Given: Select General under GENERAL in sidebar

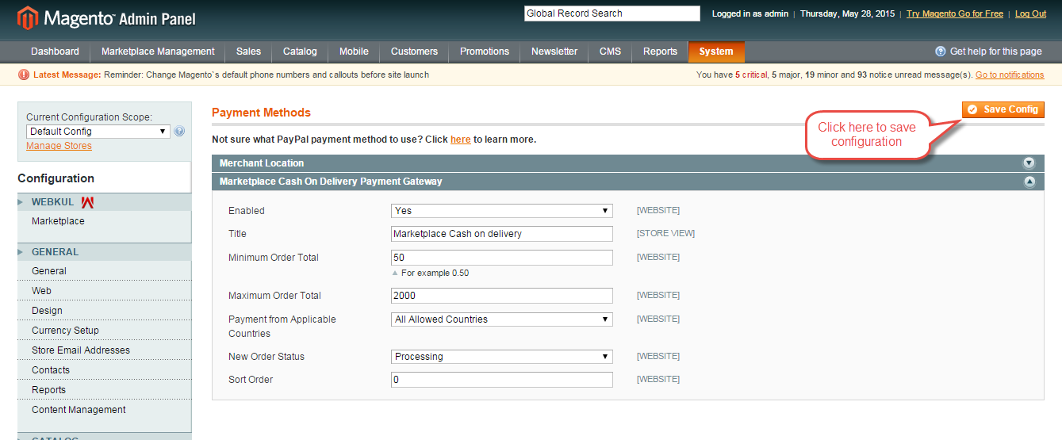Looking at the screenshot, I should click(x=49, y=271).
